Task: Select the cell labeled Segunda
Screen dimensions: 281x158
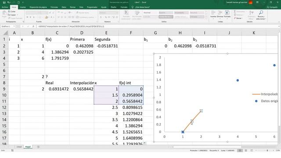Action: click(x=106, y=39)
